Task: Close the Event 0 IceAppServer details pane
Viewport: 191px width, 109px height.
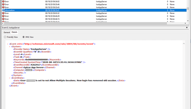Action: click(187, 28)
